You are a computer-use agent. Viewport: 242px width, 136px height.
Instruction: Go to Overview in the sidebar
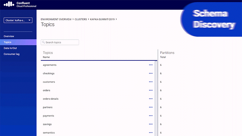coord(9,36)
